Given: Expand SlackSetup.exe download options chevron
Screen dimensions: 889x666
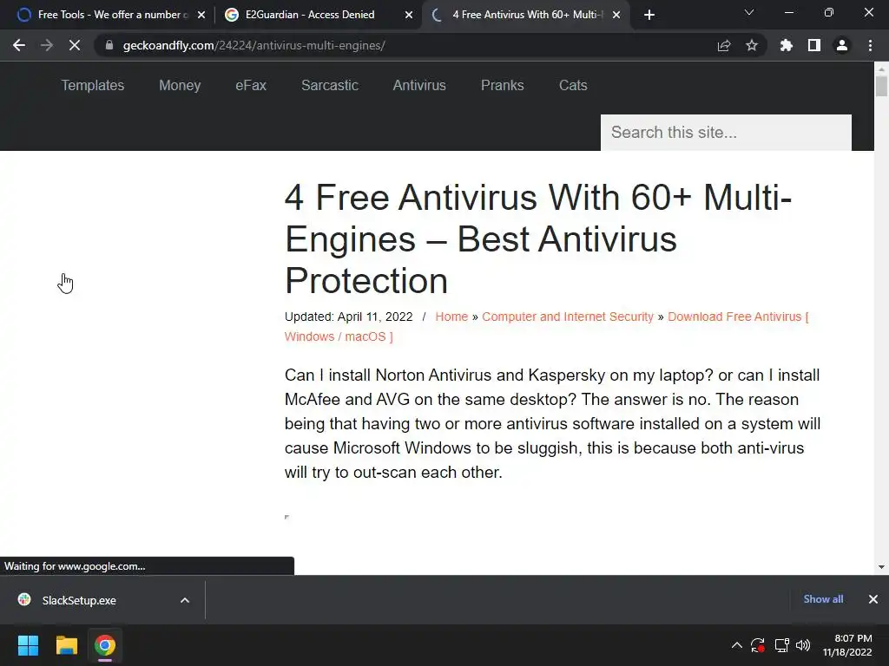Looking at the screenshot, I should click(185, 600).
